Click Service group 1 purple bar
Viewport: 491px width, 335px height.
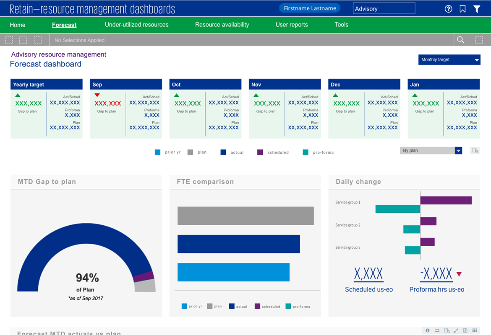[x=446, y=200]
